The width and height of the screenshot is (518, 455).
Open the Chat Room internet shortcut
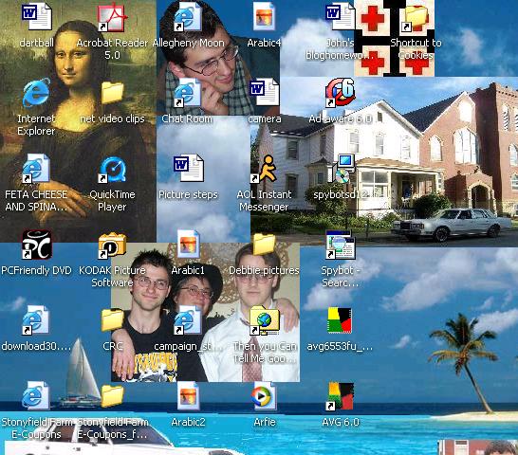pos(187,93)
